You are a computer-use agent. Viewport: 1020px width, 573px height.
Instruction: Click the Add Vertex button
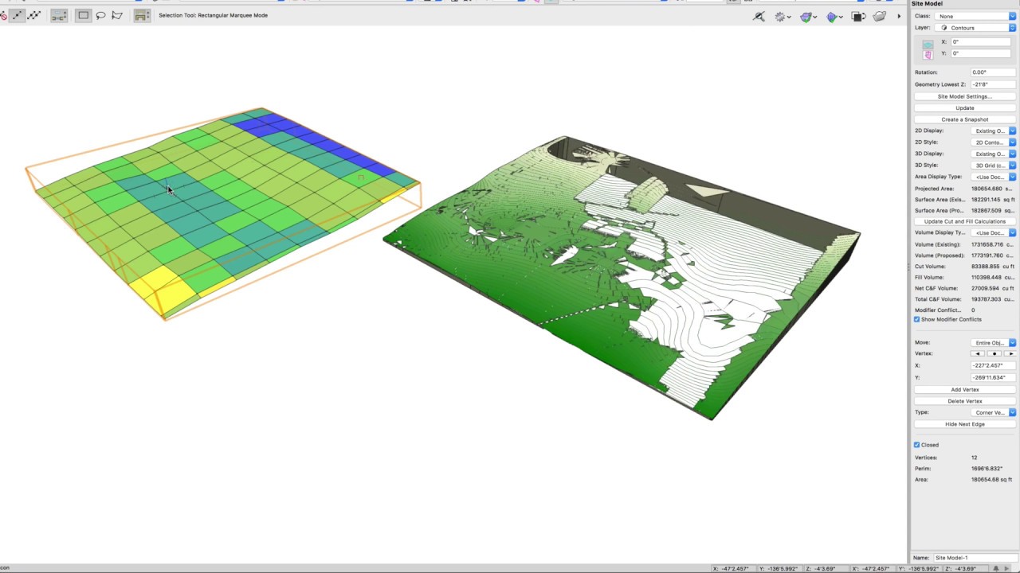pos(964,390)
